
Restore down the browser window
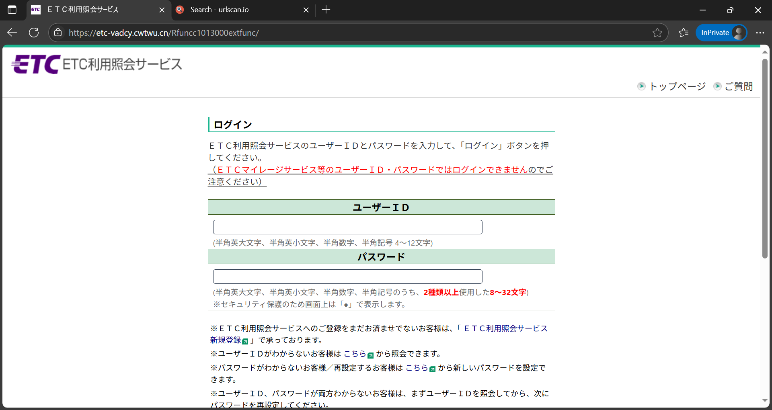click(x=730, y=10)
